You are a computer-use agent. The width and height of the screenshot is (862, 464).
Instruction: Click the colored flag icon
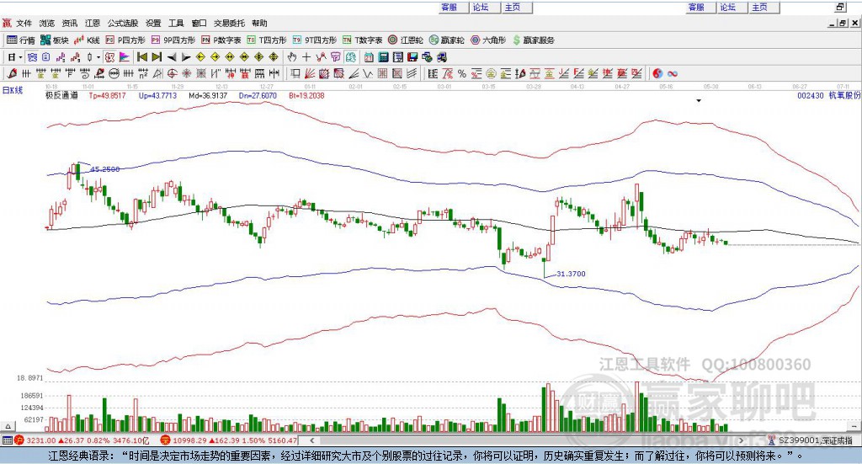click(125, 57)
